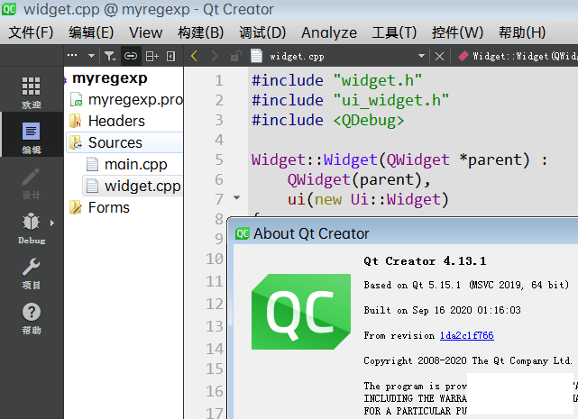Close the widget.cpp document

(439, 56)
